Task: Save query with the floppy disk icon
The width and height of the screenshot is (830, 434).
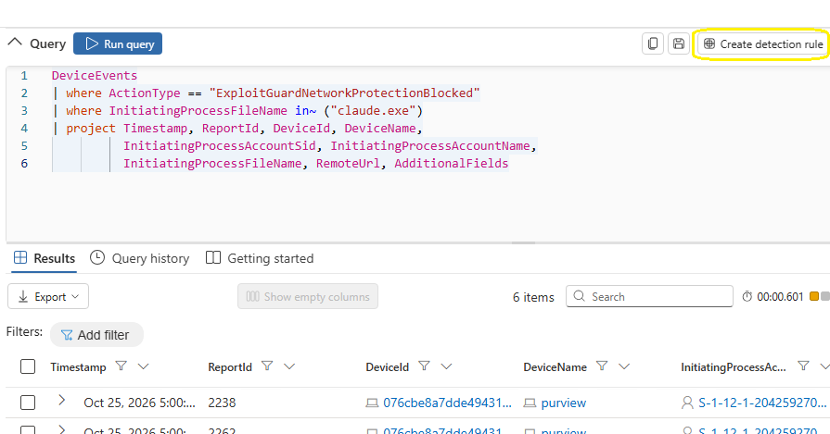Action: (x=679, y=43)
